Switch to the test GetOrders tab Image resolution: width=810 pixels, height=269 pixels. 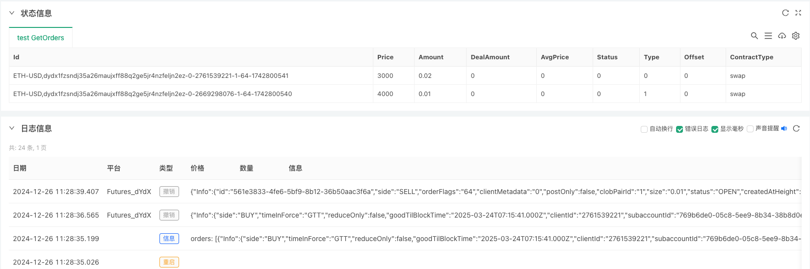(41, 38)
